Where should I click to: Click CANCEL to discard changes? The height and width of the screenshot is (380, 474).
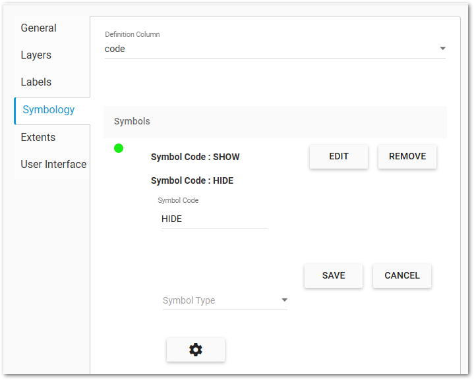[402, 275]
